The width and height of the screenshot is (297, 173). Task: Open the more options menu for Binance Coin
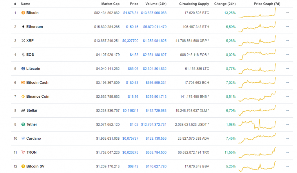click(x=287, y=96)
